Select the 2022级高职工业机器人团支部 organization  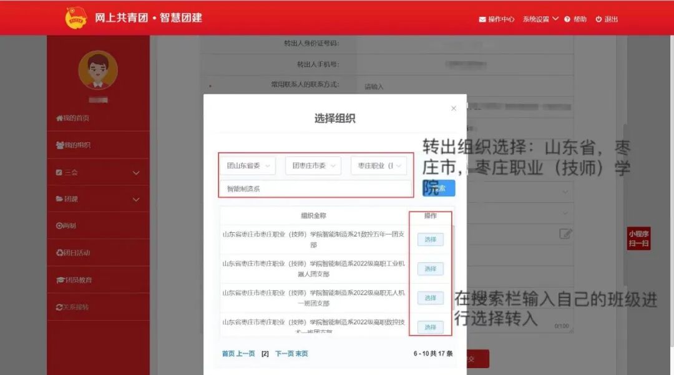pos(430,268)
